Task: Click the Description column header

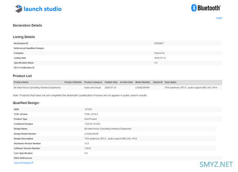Action: click(x=170, y=82)
